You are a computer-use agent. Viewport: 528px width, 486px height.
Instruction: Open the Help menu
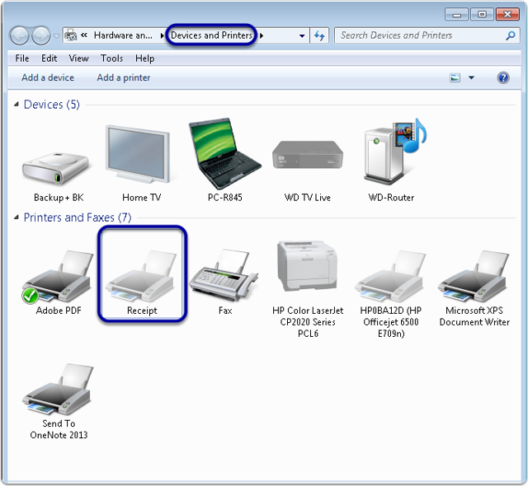[145, 58]
